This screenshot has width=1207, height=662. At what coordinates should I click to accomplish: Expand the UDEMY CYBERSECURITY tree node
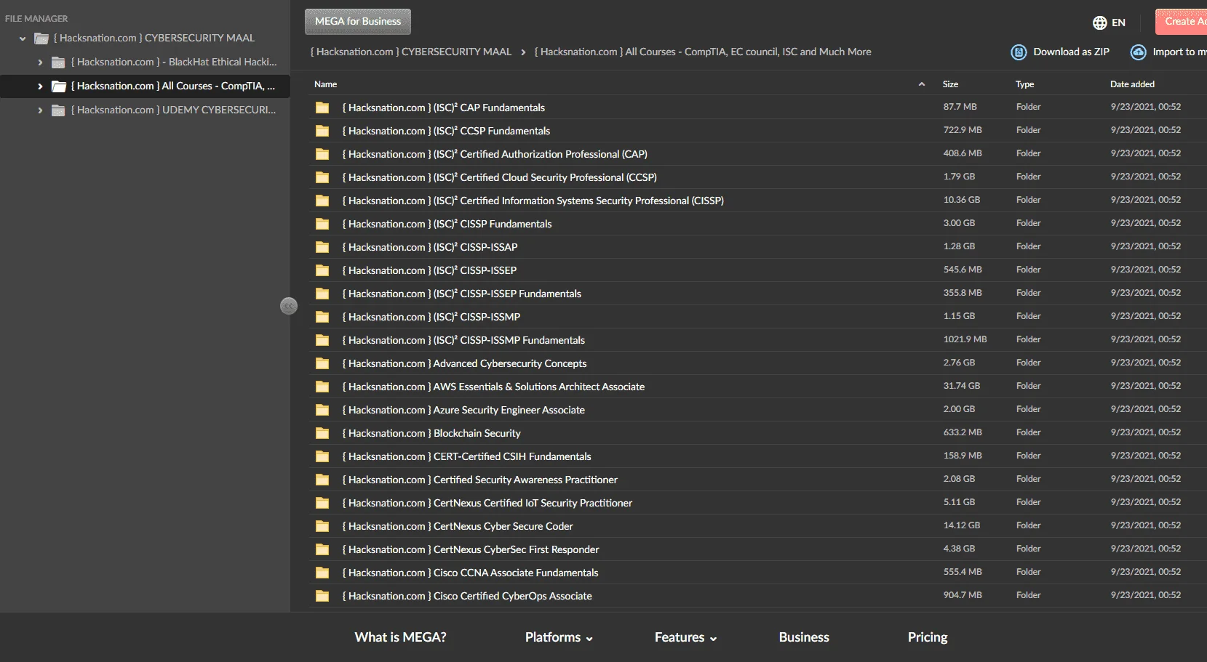click(x=40, y=110)
